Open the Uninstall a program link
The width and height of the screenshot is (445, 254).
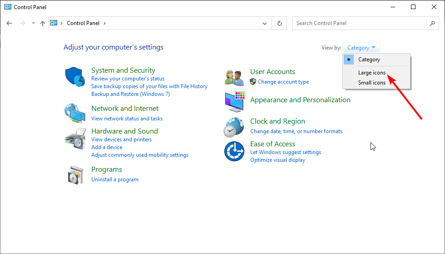114,179
